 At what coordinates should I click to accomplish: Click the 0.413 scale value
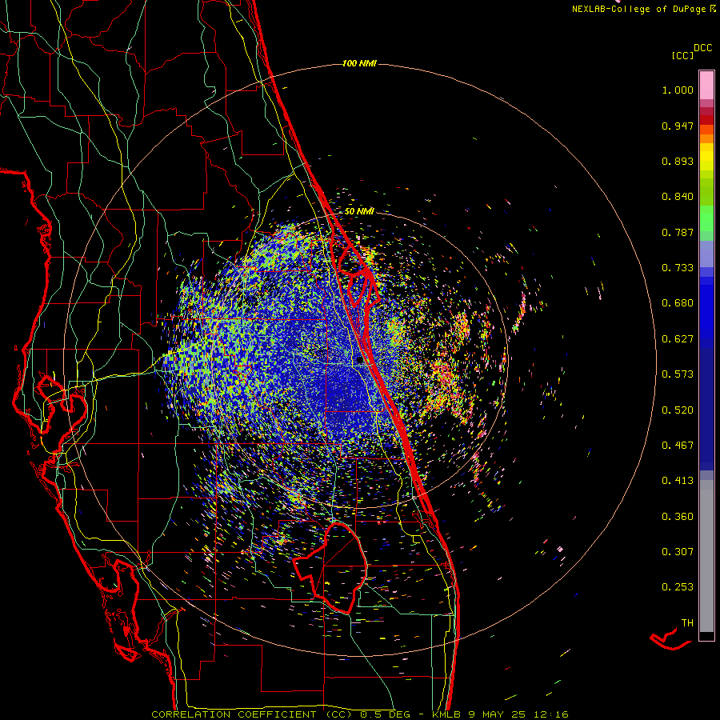coord(678,481)
